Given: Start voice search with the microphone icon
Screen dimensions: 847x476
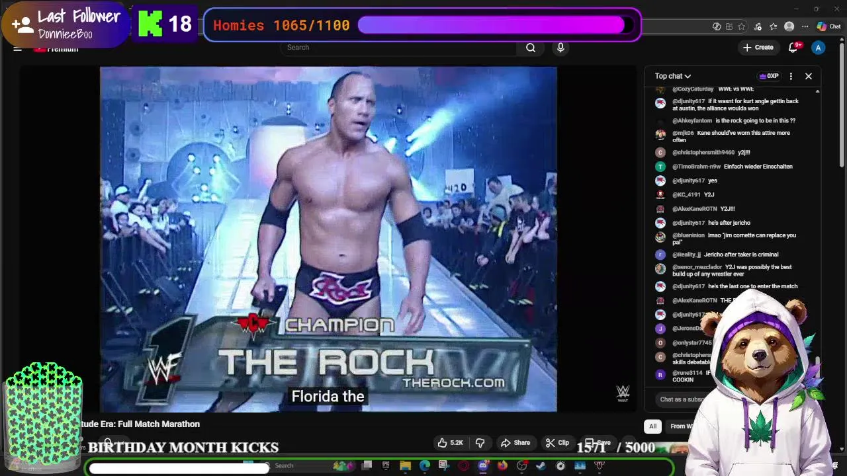Looking at the screenshot, I should coord(560,48).
